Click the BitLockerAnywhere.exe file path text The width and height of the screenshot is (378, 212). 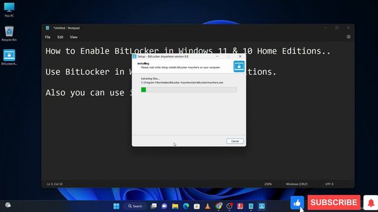pos(182,82)
